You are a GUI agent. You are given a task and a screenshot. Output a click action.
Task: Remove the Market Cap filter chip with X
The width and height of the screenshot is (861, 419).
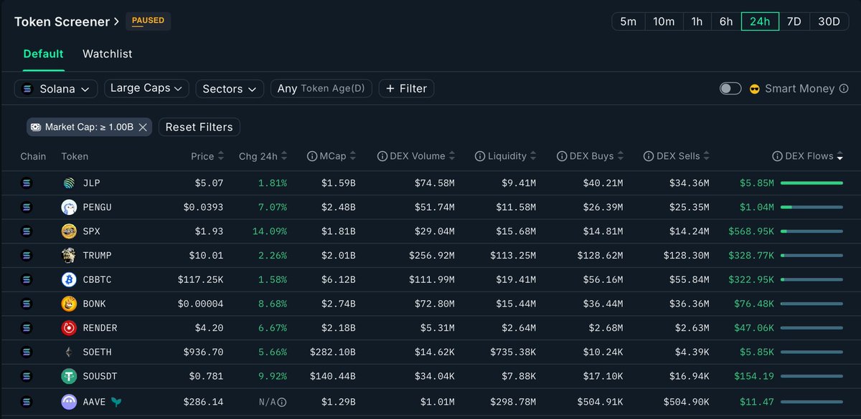(143, 127)
